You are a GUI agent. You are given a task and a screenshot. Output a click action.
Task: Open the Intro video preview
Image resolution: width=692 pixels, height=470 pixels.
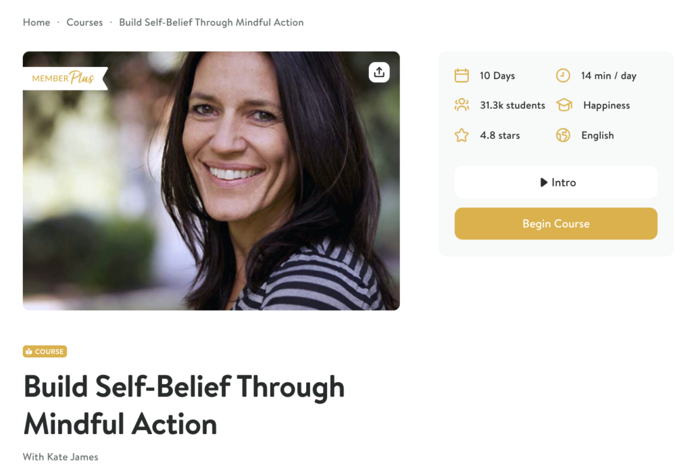tap(555, 182)
